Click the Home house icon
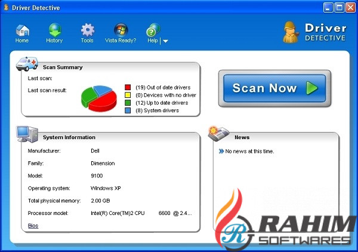Screen dimensions: 358x252 click(x=22, y=30)
